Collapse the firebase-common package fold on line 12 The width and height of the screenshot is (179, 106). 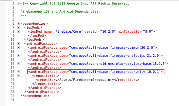click(x=18, y=47)
